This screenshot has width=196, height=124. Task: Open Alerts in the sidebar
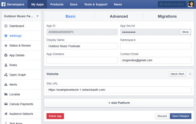point(21,85)
